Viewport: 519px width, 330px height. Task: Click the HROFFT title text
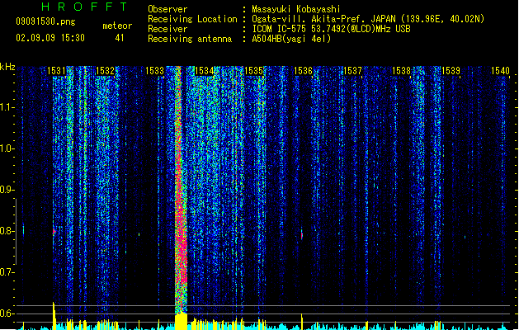coord(85,7)
